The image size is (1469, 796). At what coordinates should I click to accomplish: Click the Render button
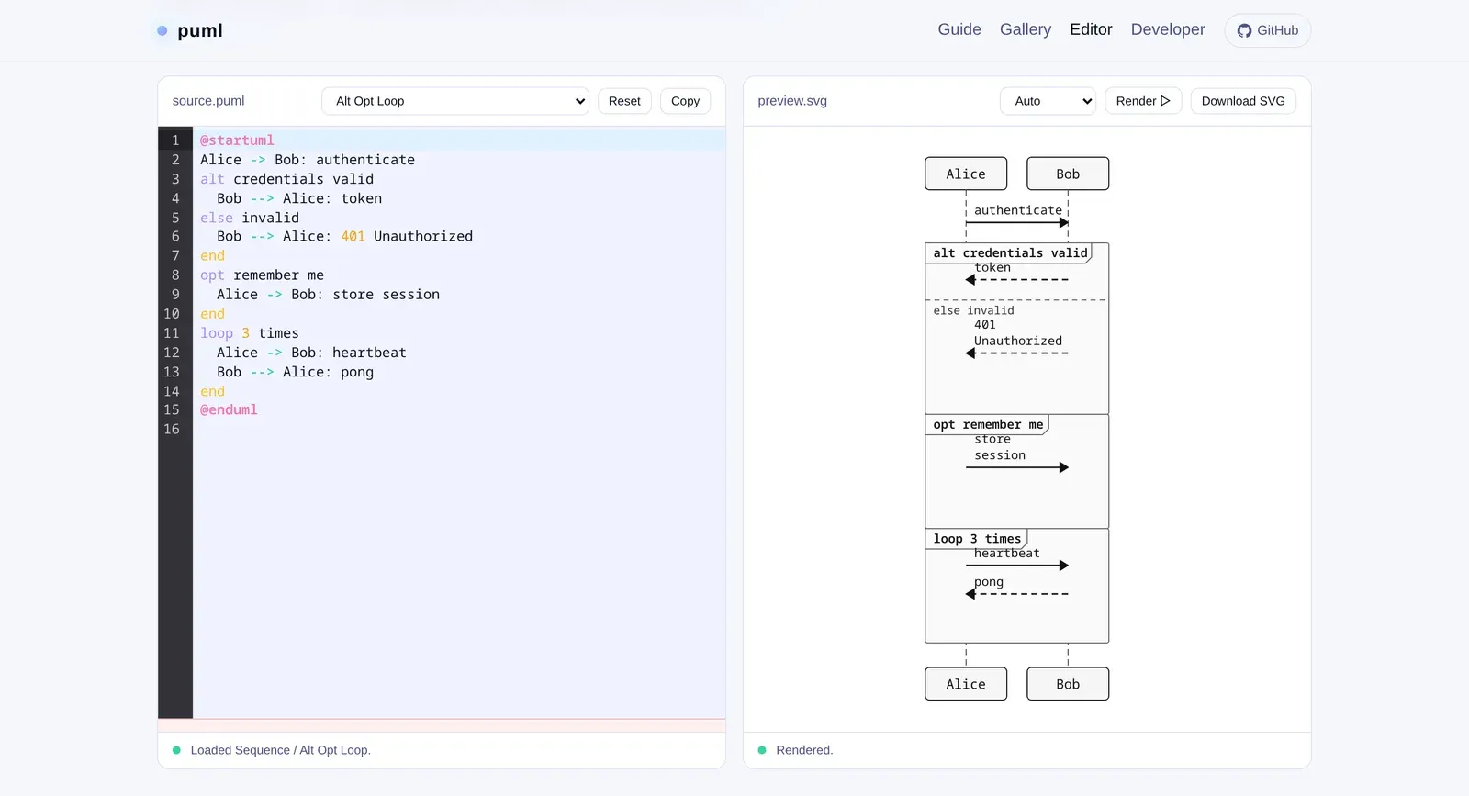pyautogui.click(x=1143, y=101)
